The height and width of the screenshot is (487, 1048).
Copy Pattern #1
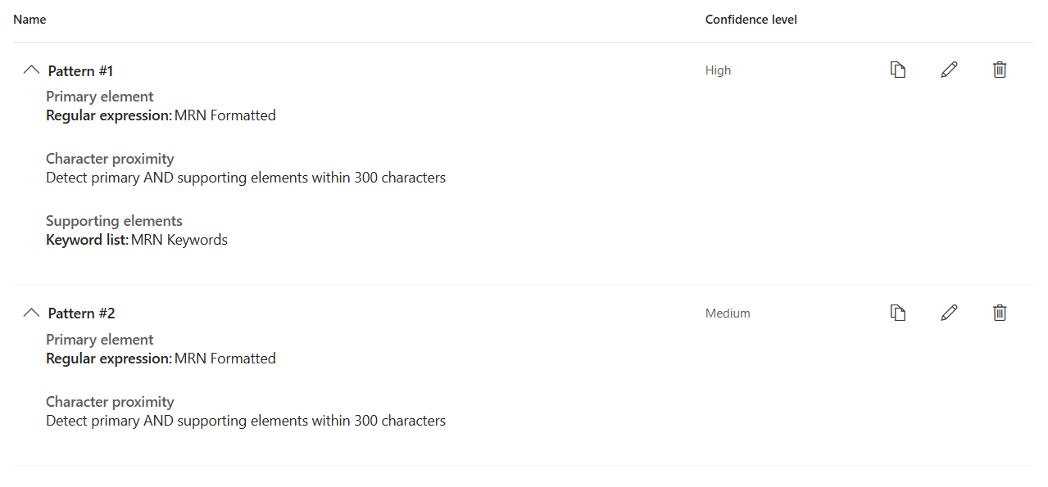pos(898,70)
